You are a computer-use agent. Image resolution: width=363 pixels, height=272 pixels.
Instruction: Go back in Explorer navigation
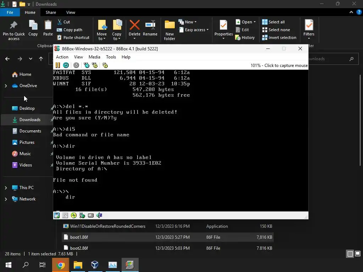coord(7,59)
